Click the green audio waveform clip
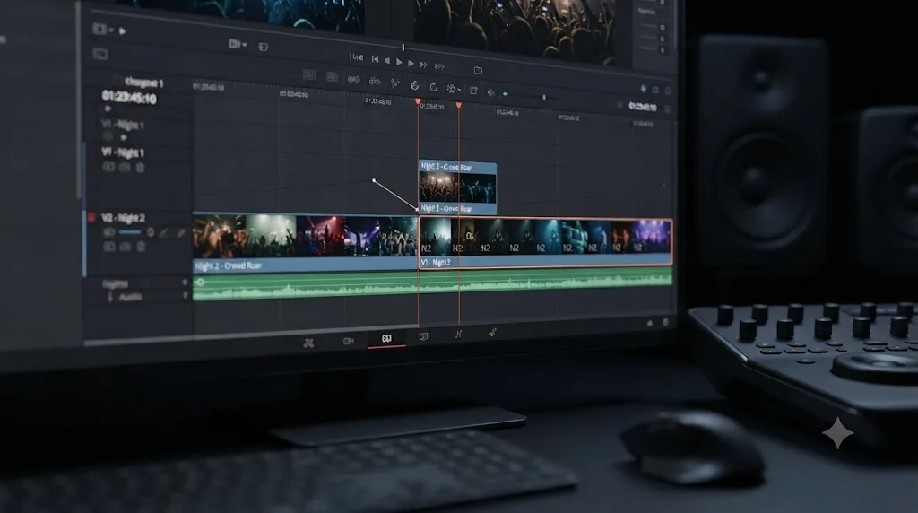This screenshot has width=918, height=513. pos(433,285)
